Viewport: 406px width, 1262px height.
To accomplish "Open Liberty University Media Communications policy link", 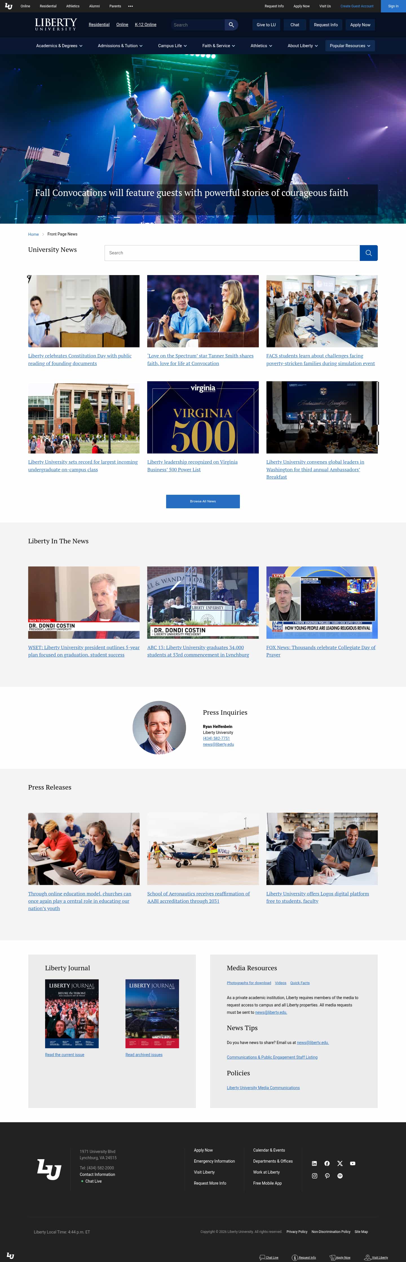I will pyautogui.click(x=263, y=1087).
